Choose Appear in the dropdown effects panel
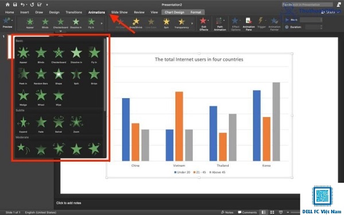This screenshot has width=344, height=215. coord(24,54)
